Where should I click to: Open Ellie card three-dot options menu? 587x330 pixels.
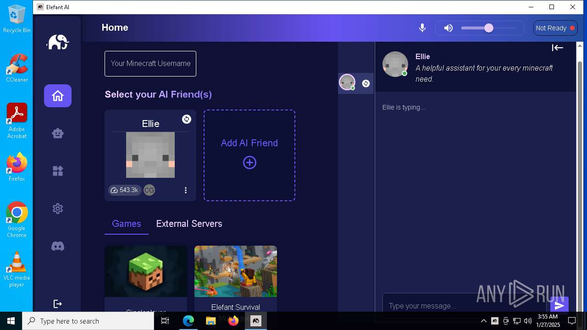tap(186, 190)
